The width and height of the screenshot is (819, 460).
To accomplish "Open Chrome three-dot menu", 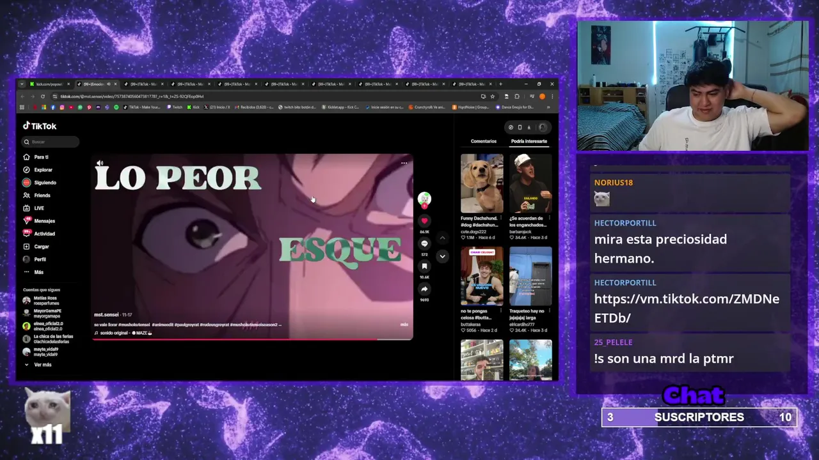I will 552,96.
